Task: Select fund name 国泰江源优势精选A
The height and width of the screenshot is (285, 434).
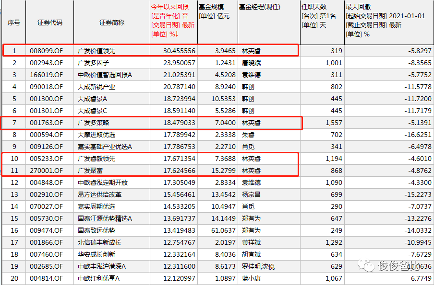Action: click(105, 218)
